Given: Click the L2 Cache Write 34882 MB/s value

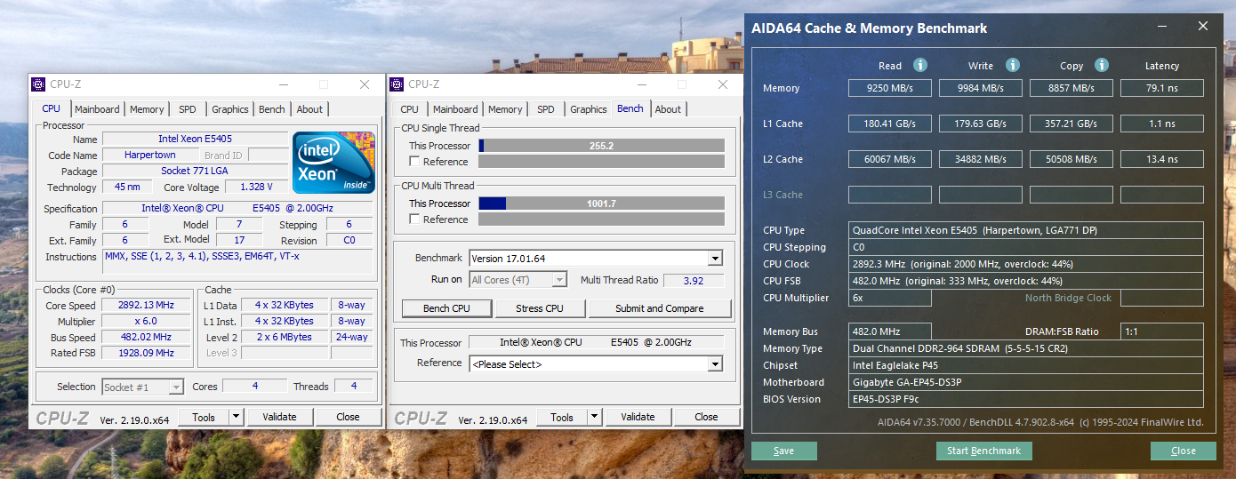Looking at the screenshot, I should tap(981, 159).
